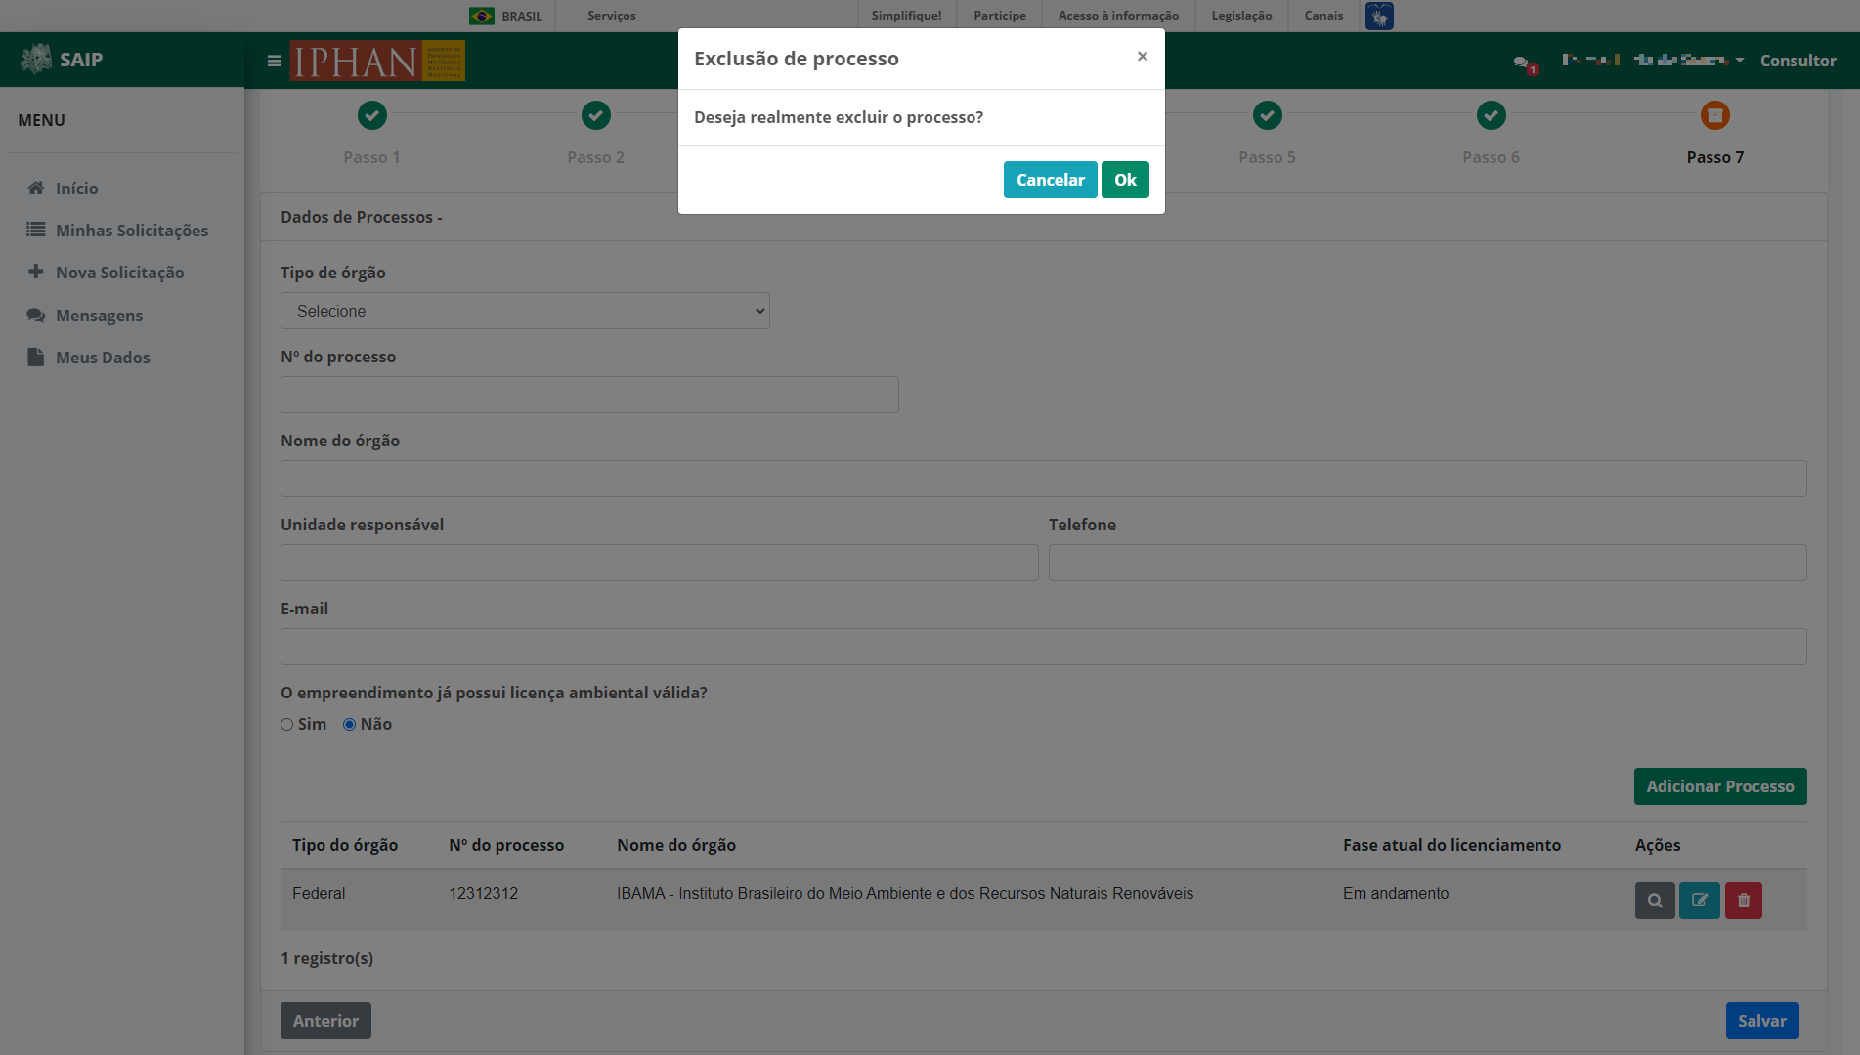Open the Participe link
The height and width of the screenshot is (1055, 1860).
tap(1000, 16)
